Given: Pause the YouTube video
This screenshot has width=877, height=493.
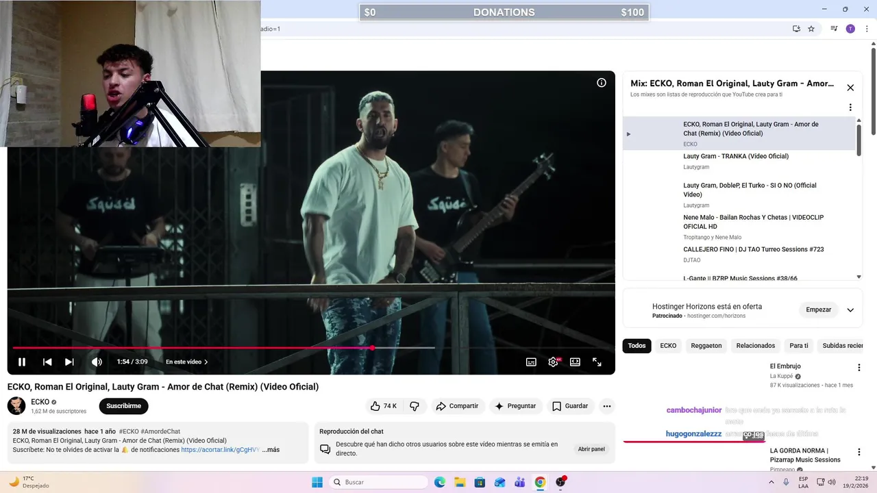Looking at the screenshot, I should pyautogui.click(x=22, y=362).
